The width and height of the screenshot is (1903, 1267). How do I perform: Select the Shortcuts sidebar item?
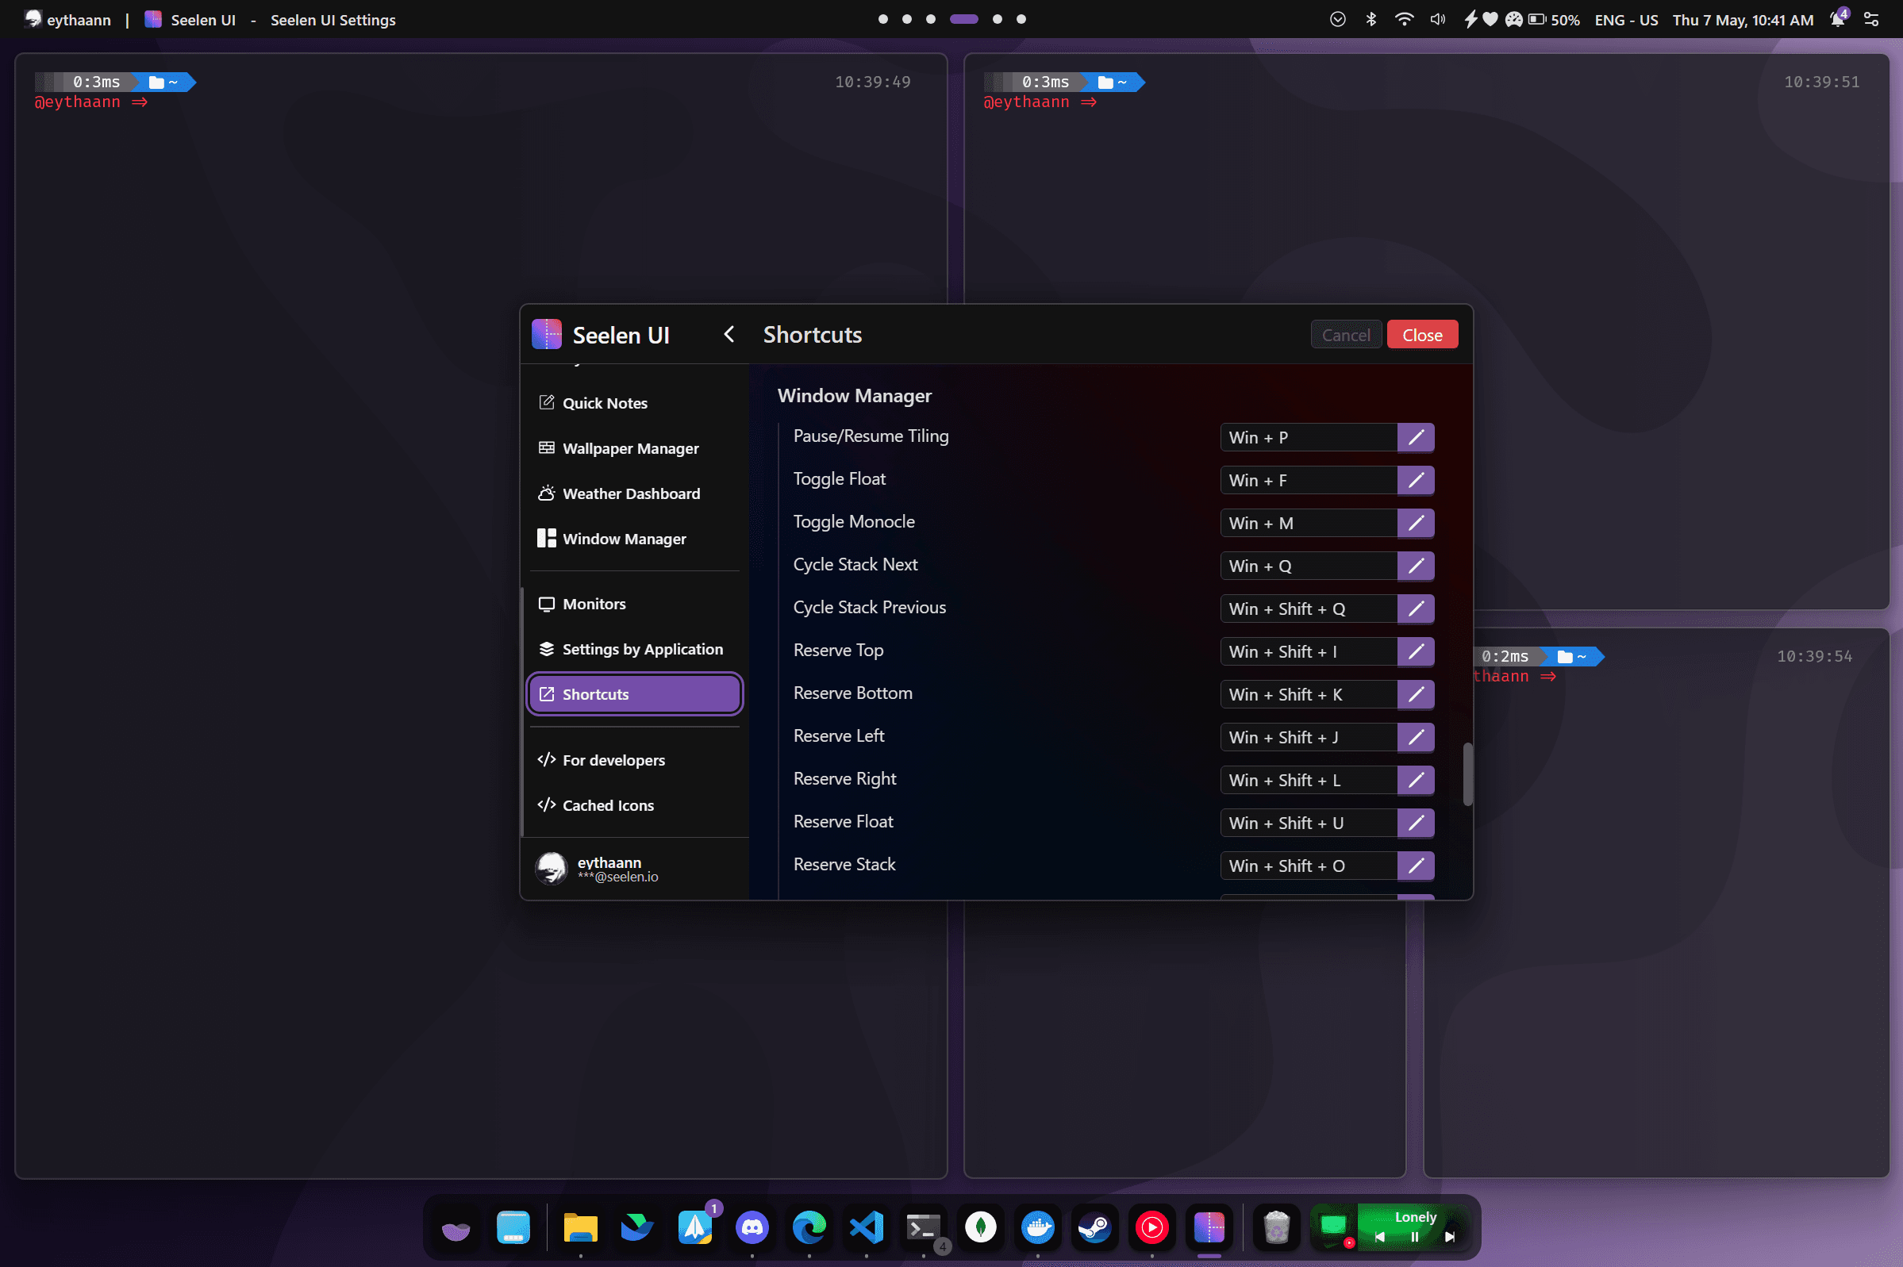pyautogui.click(x=634, y=694)
